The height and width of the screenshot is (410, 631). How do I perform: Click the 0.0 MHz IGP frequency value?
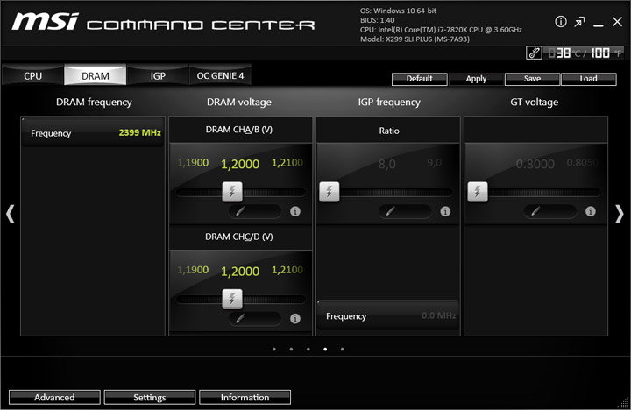[x=439, y=315]
